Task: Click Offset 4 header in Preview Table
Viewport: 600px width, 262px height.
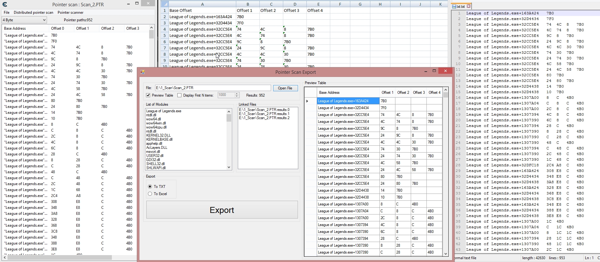Action: click(x=434, y=93)
